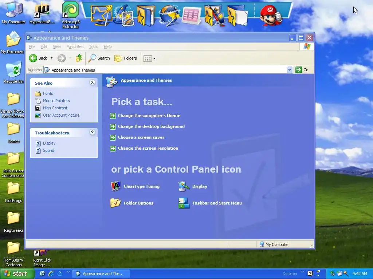Open the File menu
373x279 pixels.
click(32, 47)
